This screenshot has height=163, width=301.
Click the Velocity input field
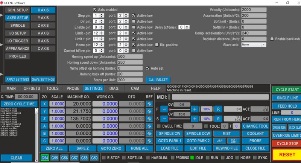pos(254,10)
